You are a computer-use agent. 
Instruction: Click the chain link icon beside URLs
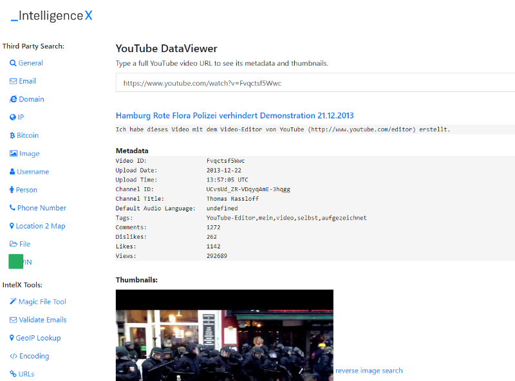(13, 374)
